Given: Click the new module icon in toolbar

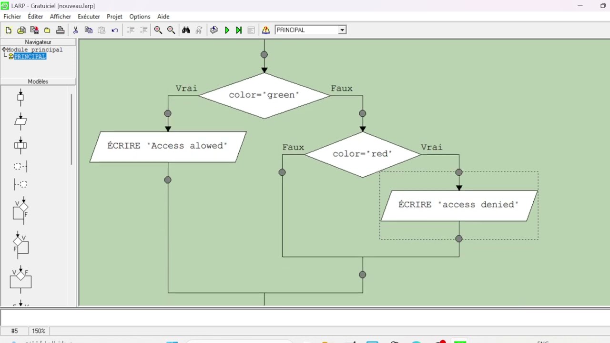Looking at the screenshot, I should 21,30.
